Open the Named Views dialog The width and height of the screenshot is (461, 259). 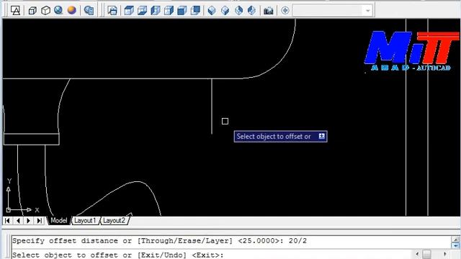(x=112, y=11)
